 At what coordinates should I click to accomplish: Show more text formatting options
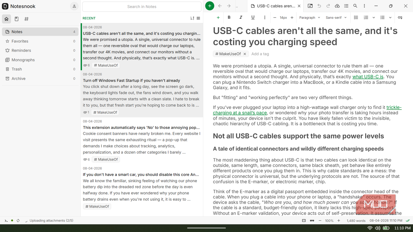(265, 18)
